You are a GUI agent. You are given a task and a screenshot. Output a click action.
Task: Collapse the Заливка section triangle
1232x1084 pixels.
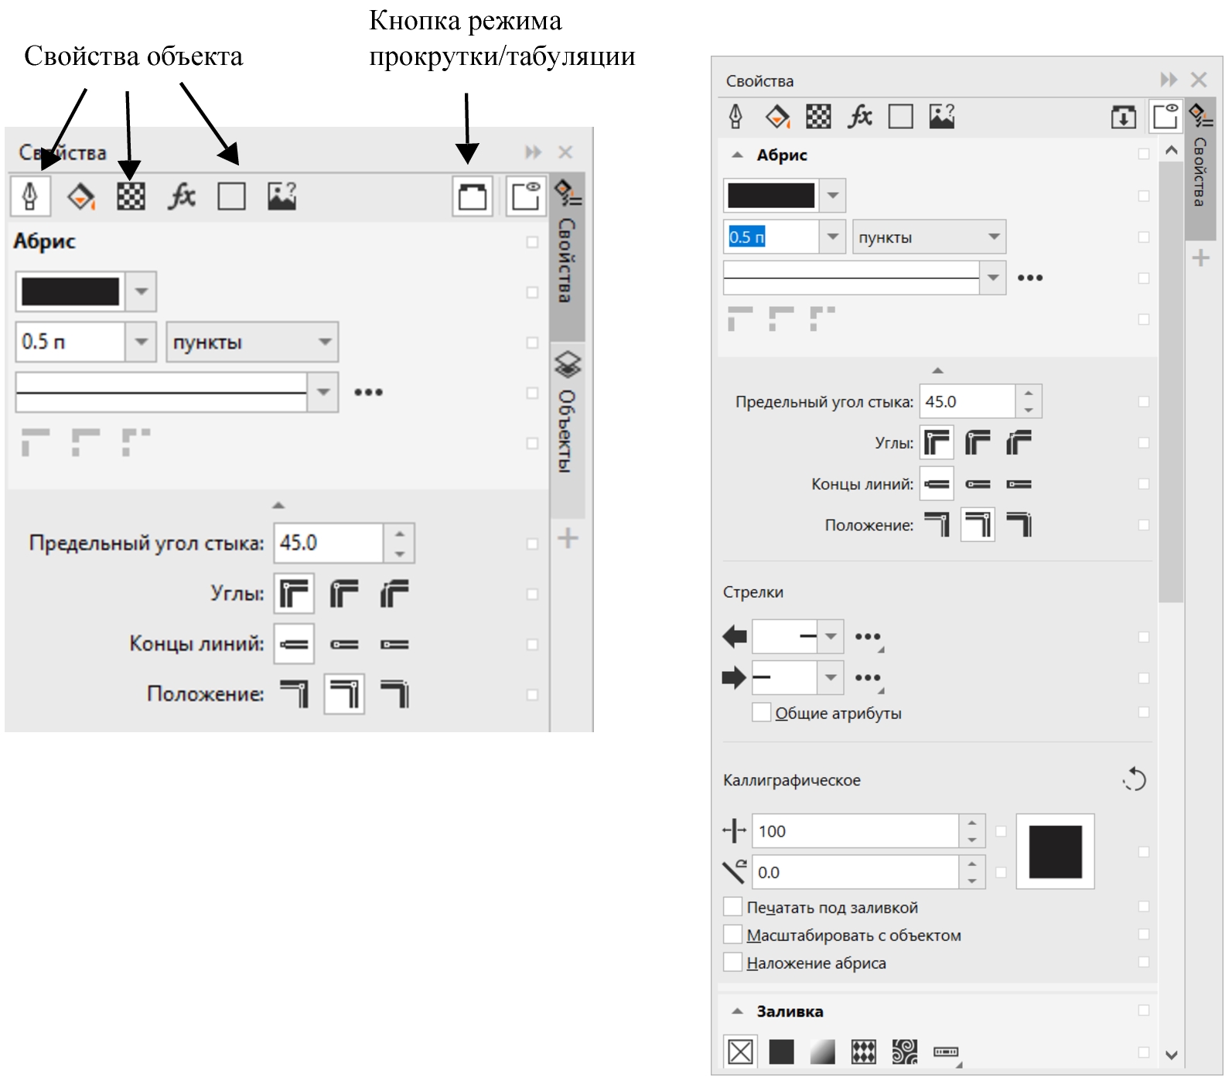pos(738,1011)
